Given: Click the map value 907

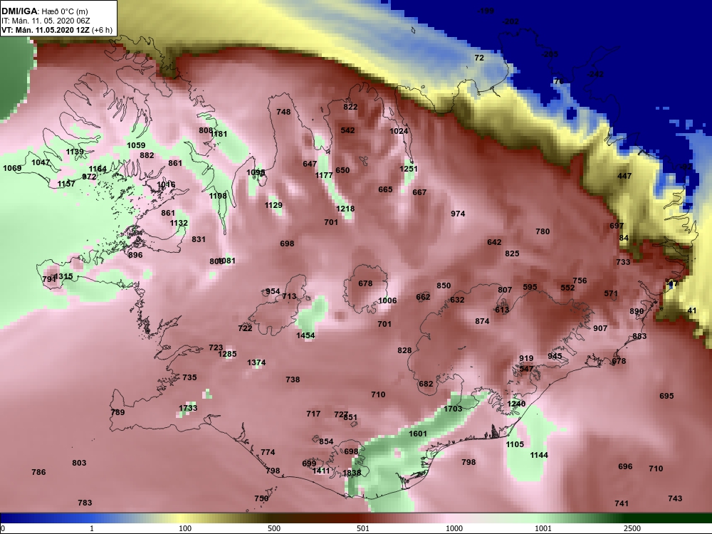Looking at the screenshot, I should [x=600, y=328].
